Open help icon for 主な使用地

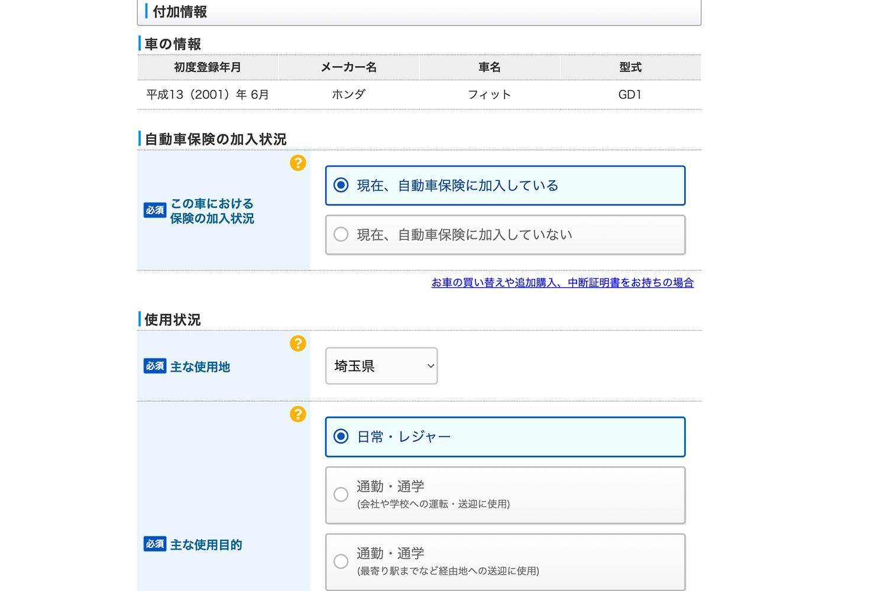pos(298,343)
